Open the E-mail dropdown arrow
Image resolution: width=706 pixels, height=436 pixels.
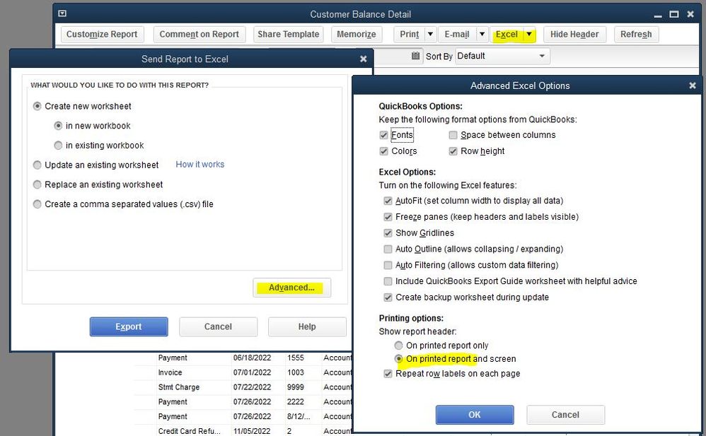point(482,34)
